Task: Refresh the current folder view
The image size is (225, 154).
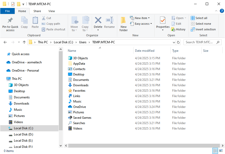Action: [x=178, y=42]
